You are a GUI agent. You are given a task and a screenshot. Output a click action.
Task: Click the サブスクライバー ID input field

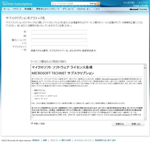click(59, 47)
